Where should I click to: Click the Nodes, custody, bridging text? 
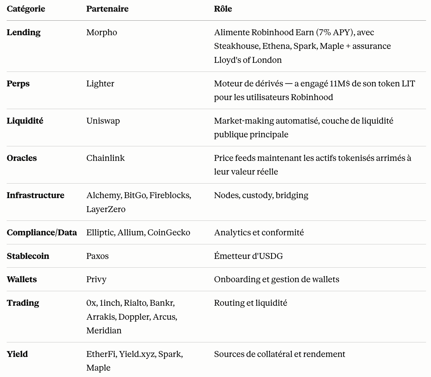tap(261, 195)
